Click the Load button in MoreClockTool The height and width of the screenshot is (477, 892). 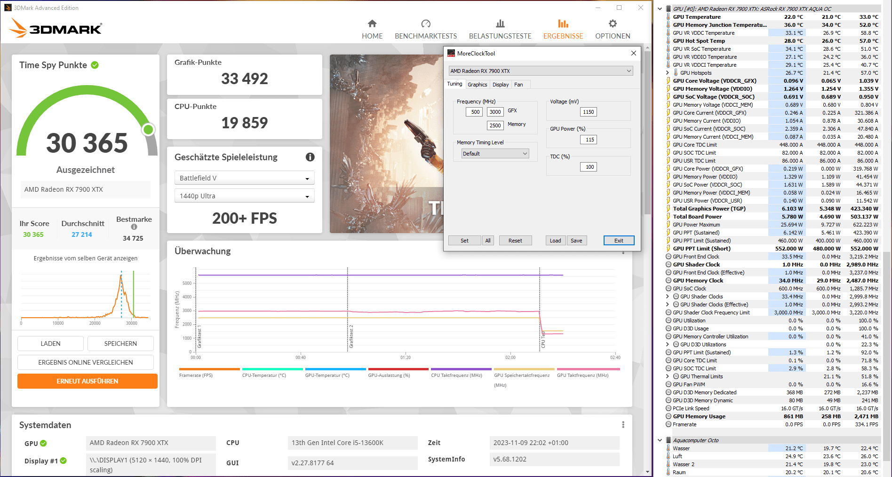tap(556, 241)
